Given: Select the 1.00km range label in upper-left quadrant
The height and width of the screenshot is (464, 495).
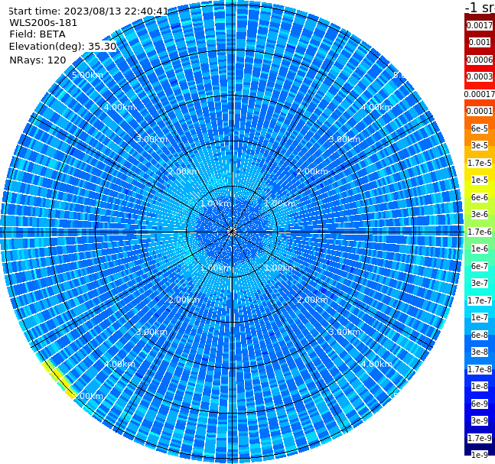Looking at the screenshot, I should tap(217, 203).
